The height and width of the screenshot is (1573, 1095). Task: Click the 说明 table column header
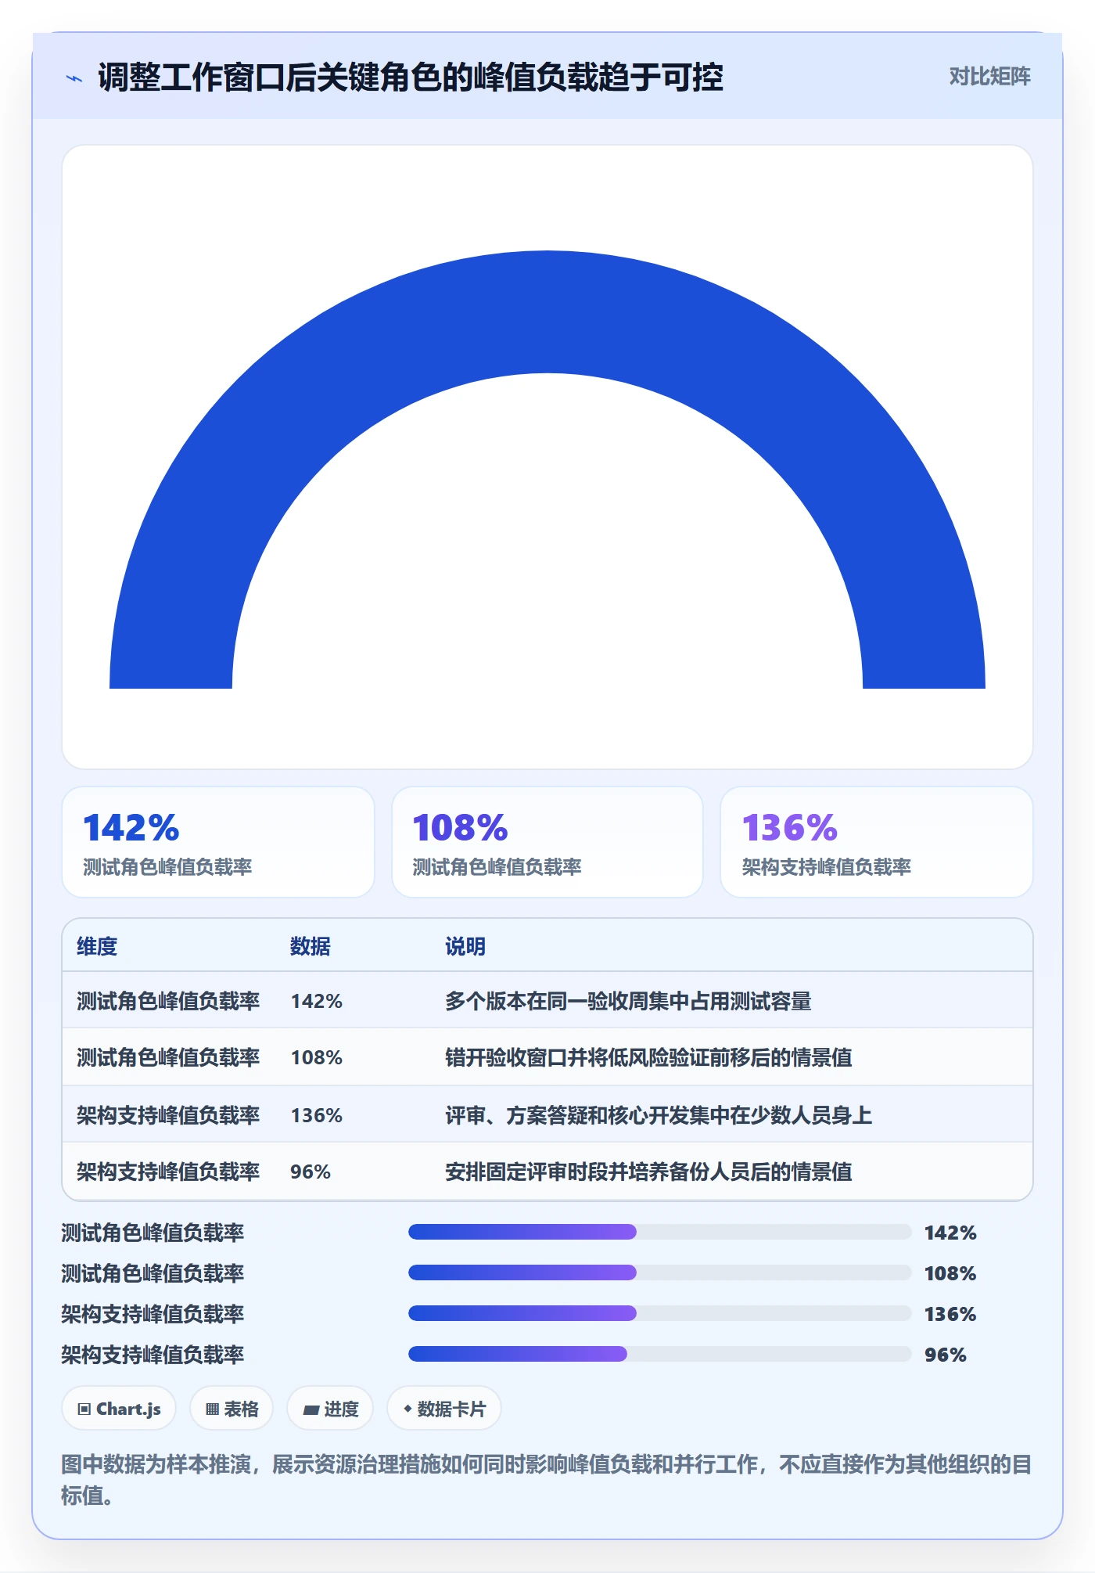pos(465,946)
